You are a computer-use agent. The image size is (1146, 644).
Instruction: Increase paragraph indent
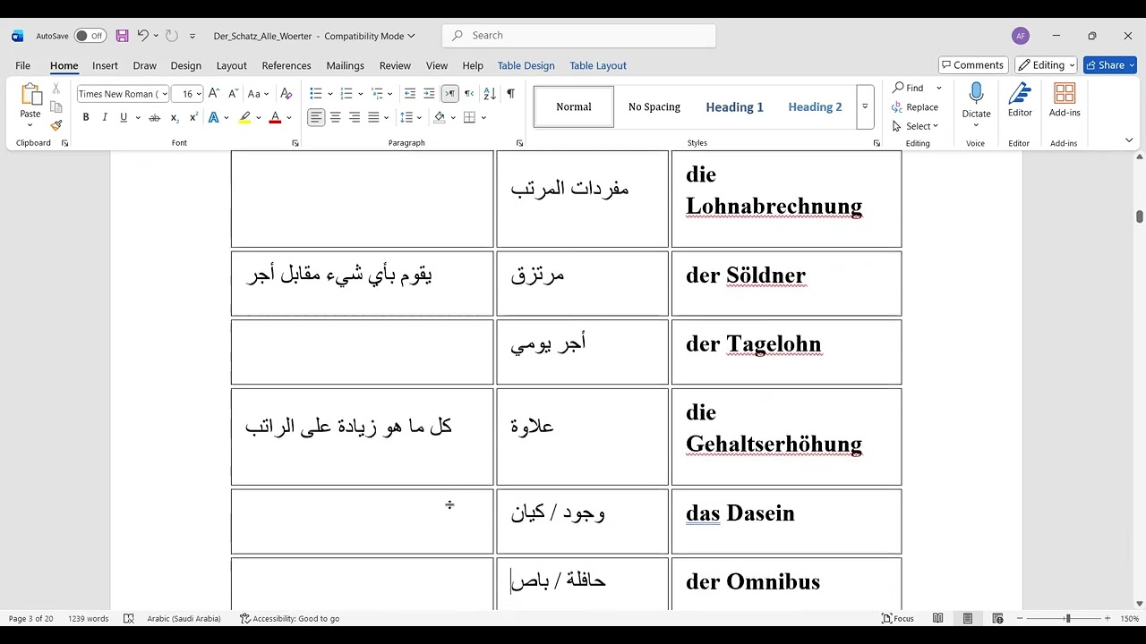pos(429,94)
